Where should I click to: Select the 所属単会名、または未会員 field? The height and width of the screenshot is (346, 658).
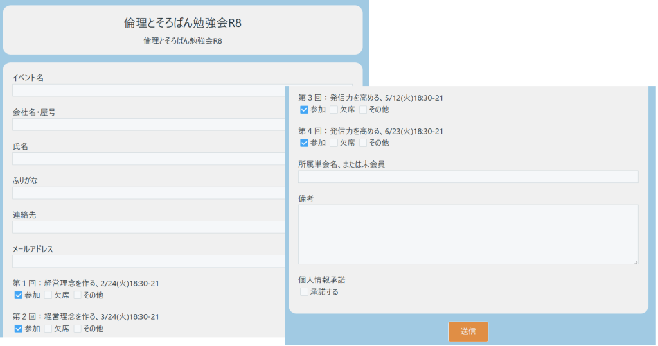point(468,177)
